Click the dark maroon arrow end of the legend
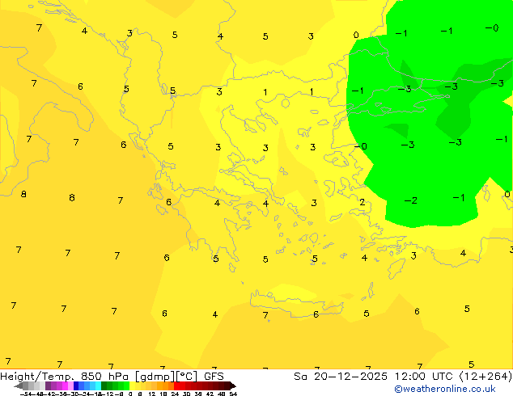The width and height of the screenshot is (513, 396). 233,386
